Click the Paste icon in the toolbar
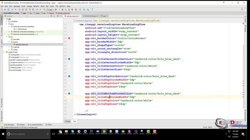 coord(26,10)
